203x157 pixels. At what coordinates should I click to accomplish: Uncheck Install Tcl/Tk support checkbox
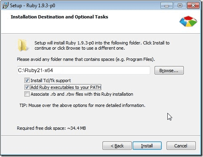point(27,81)
